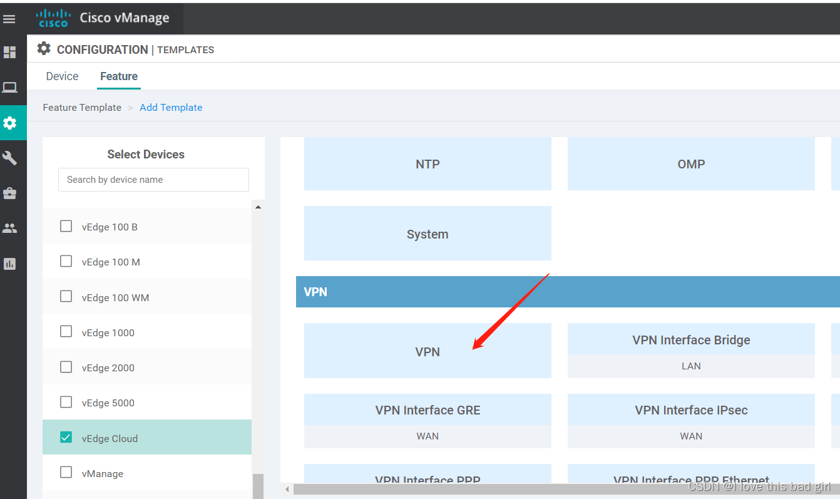Click the TEMPLATES heading text
840x499 pixels.
(x=185, y=49)
